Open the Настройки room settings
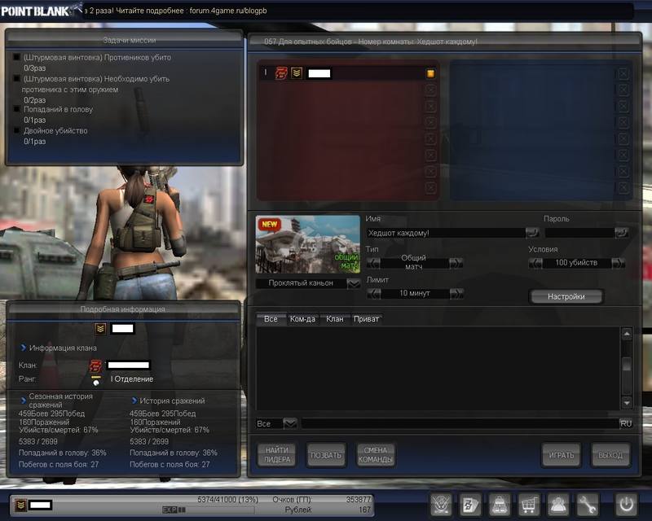 (x=566, y=296)
